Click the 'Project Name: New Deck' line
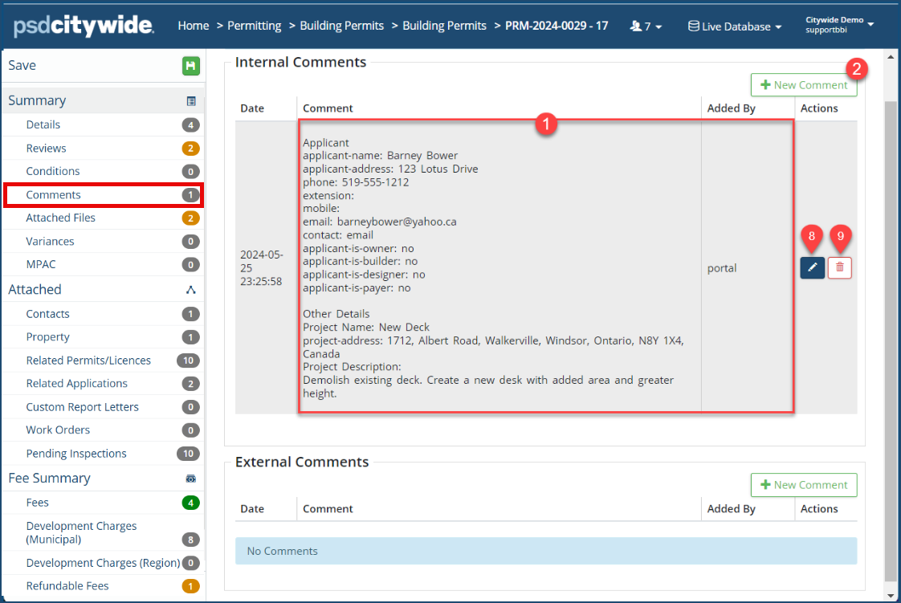Screen dimensions: 901x603 coord(366,328)
